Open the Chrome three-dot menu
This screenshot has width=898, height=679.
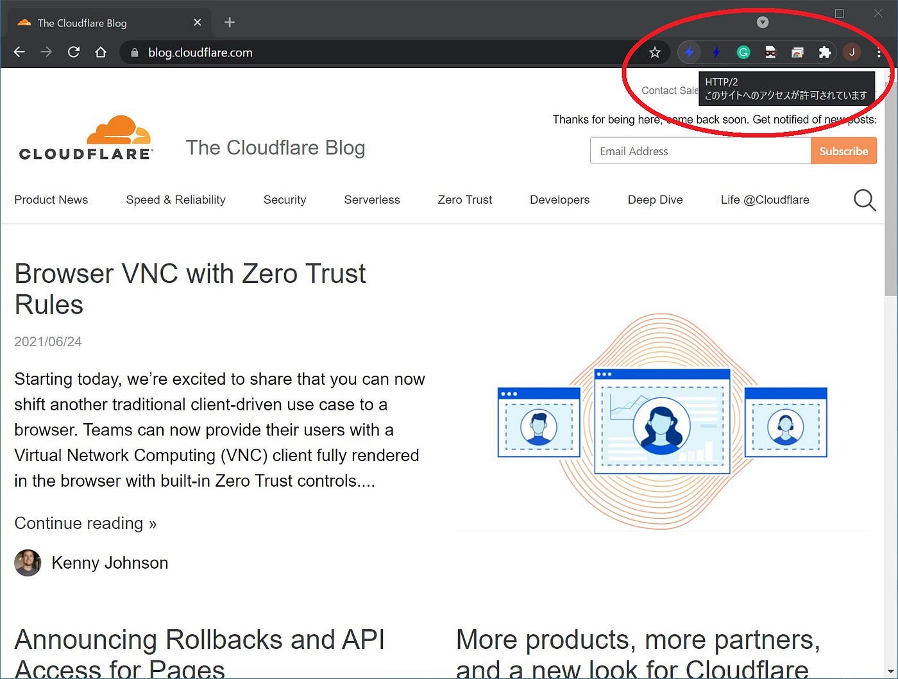pyautogui.click(x=879, y=53)
